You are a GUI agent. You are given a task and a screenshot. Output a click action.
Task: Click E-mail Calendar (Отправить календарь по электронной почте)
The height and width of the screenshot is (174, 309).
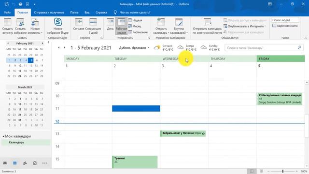[207, 26]
